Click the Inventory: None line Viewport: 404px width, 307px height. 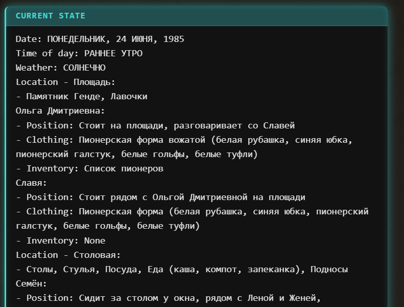click(61, 240)
